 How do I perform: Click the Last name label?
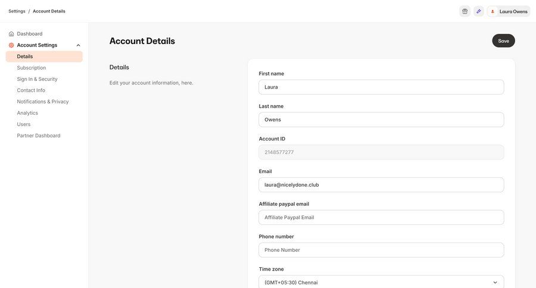click(271, 107)
